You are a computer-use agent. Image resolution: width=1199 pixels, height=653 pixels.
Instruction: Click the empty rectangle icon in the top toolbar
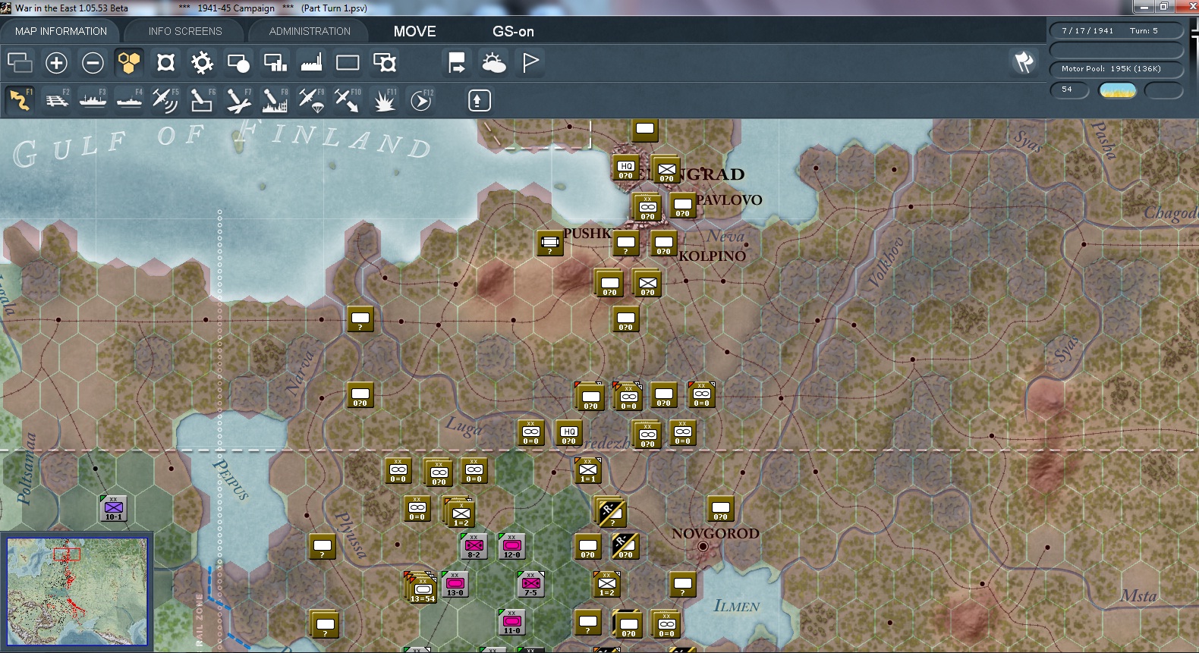click(x=348, y=62)
